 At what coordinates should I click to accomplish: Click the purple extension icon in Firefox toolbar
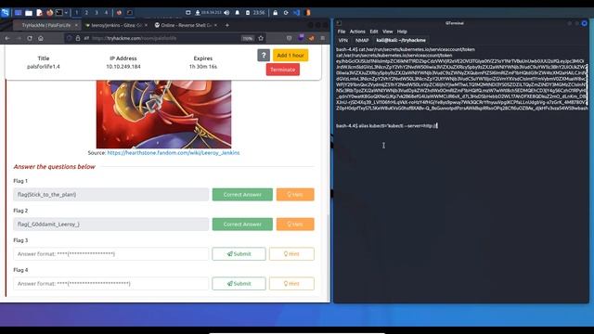[x=301, y=38]
